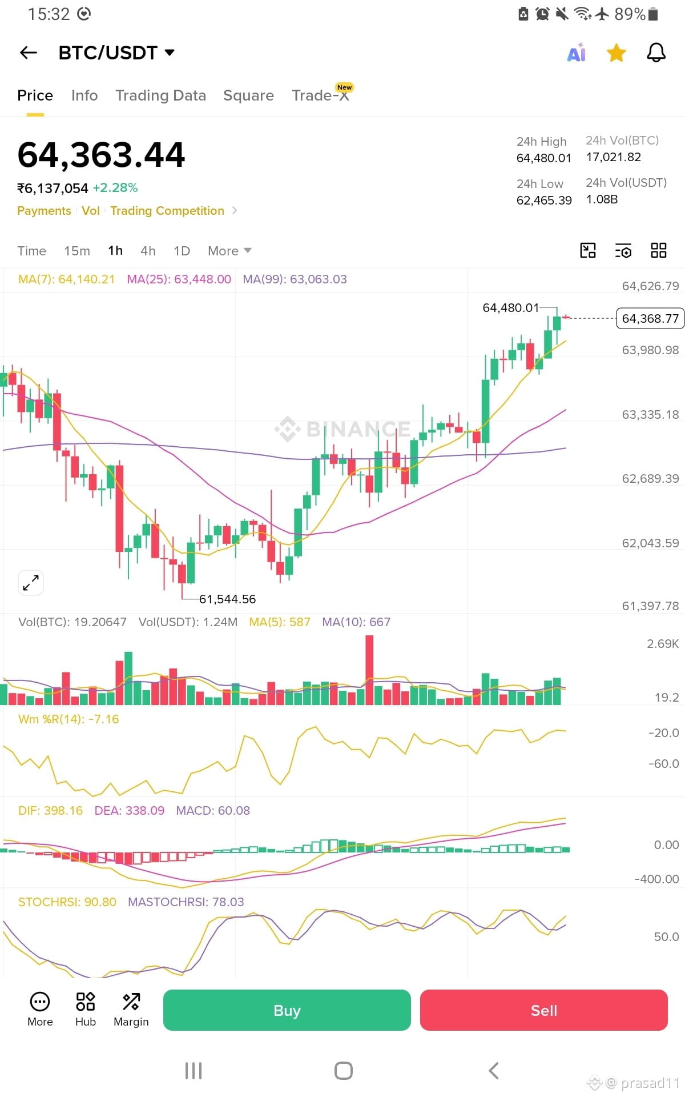
Task: Switch chart to 1D interval
Action: pos(182,251)
